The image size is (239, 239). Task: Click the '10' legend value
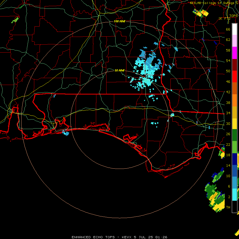(x=228, y=176)
